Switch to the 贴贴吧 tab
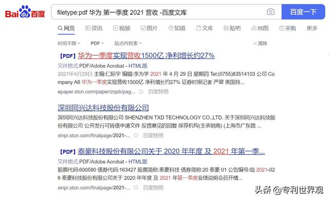Viewport: 329px width, 200px height. (232, 28)
